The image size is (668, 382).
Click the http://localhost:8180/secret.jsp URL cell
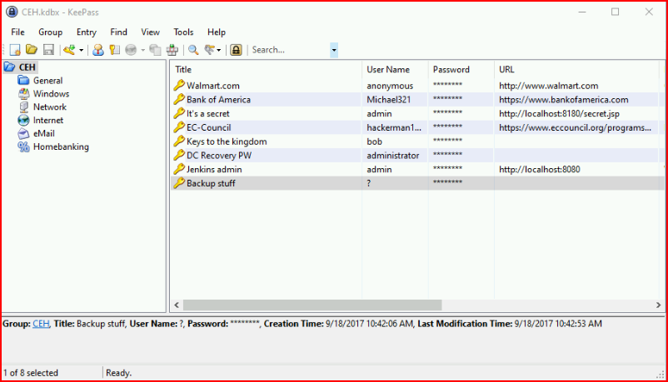click(559, 114)
